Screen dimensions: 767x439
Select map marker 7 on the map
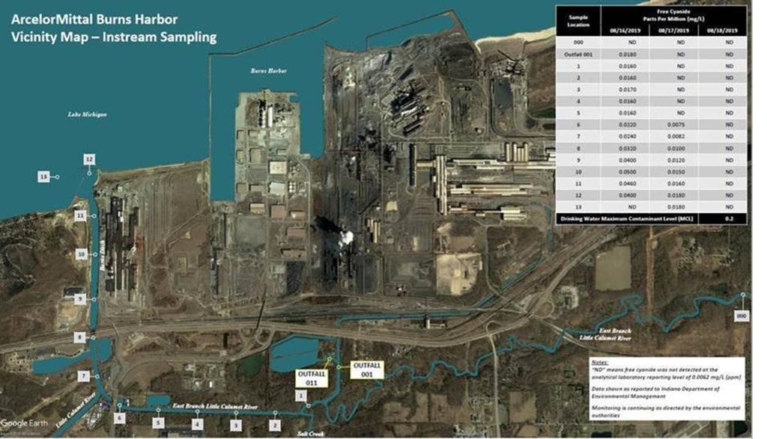coord(84,376)
